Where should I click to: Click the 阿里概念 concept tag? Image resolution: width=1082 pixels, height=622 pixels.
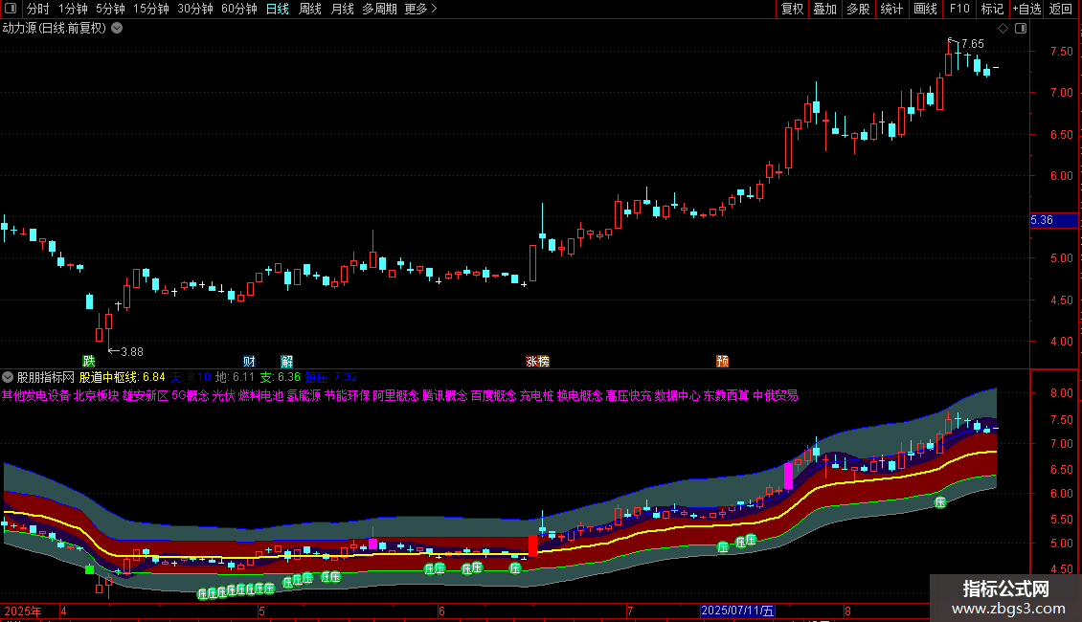395,396
